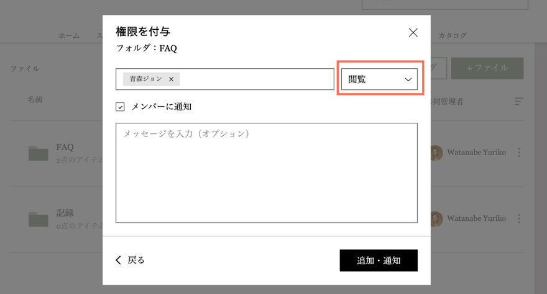
Task: Click Watanabe Yuriko avatar in 記録 row
Action: (x=436, y=218)
